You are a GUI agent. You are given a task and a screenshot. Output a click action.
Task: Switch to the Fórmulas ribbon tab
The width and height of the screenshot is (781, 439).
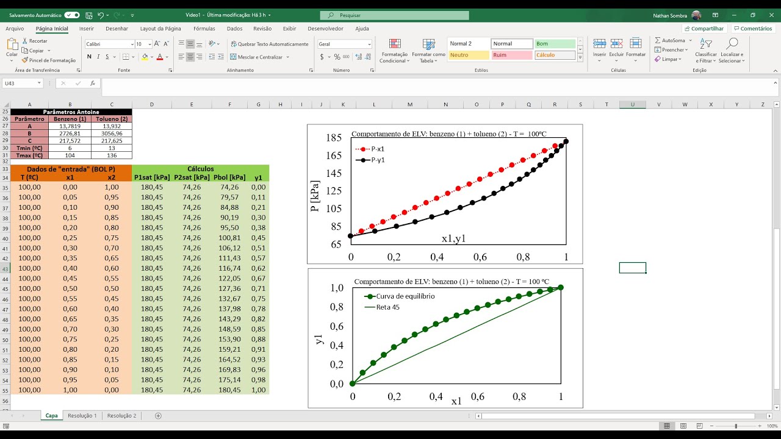204,29
